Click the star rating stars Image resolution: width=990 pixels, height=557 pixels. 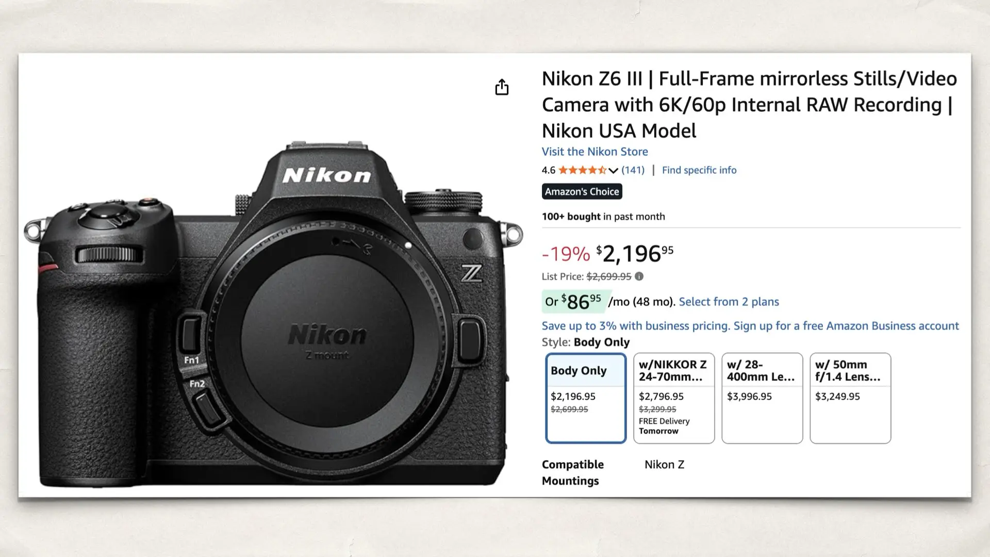click(x=583, y=170)
